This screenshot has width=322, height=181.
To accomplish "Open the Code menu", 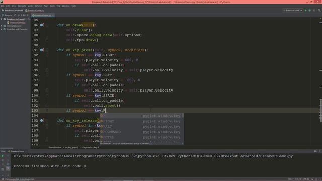I will (x=30, y=6).
